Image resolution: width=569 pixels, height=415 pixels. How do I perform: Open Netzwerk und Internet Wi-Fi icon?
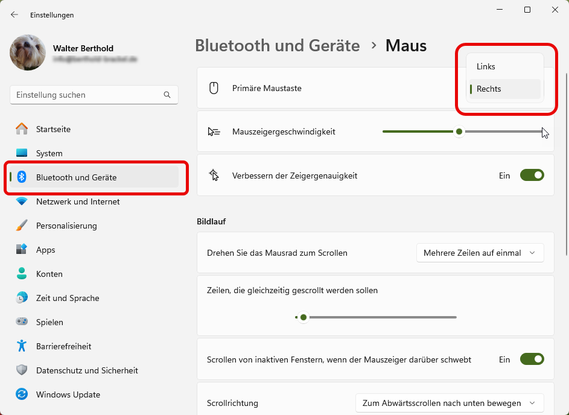click(x=22, y=201)
